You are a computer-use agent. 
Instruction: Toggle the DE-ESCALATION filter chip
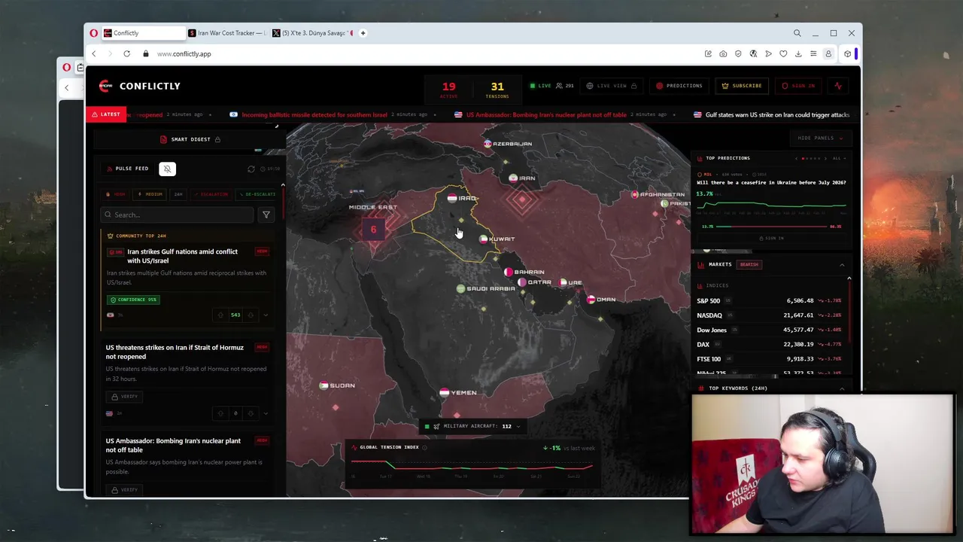click(x=257, y=194)
